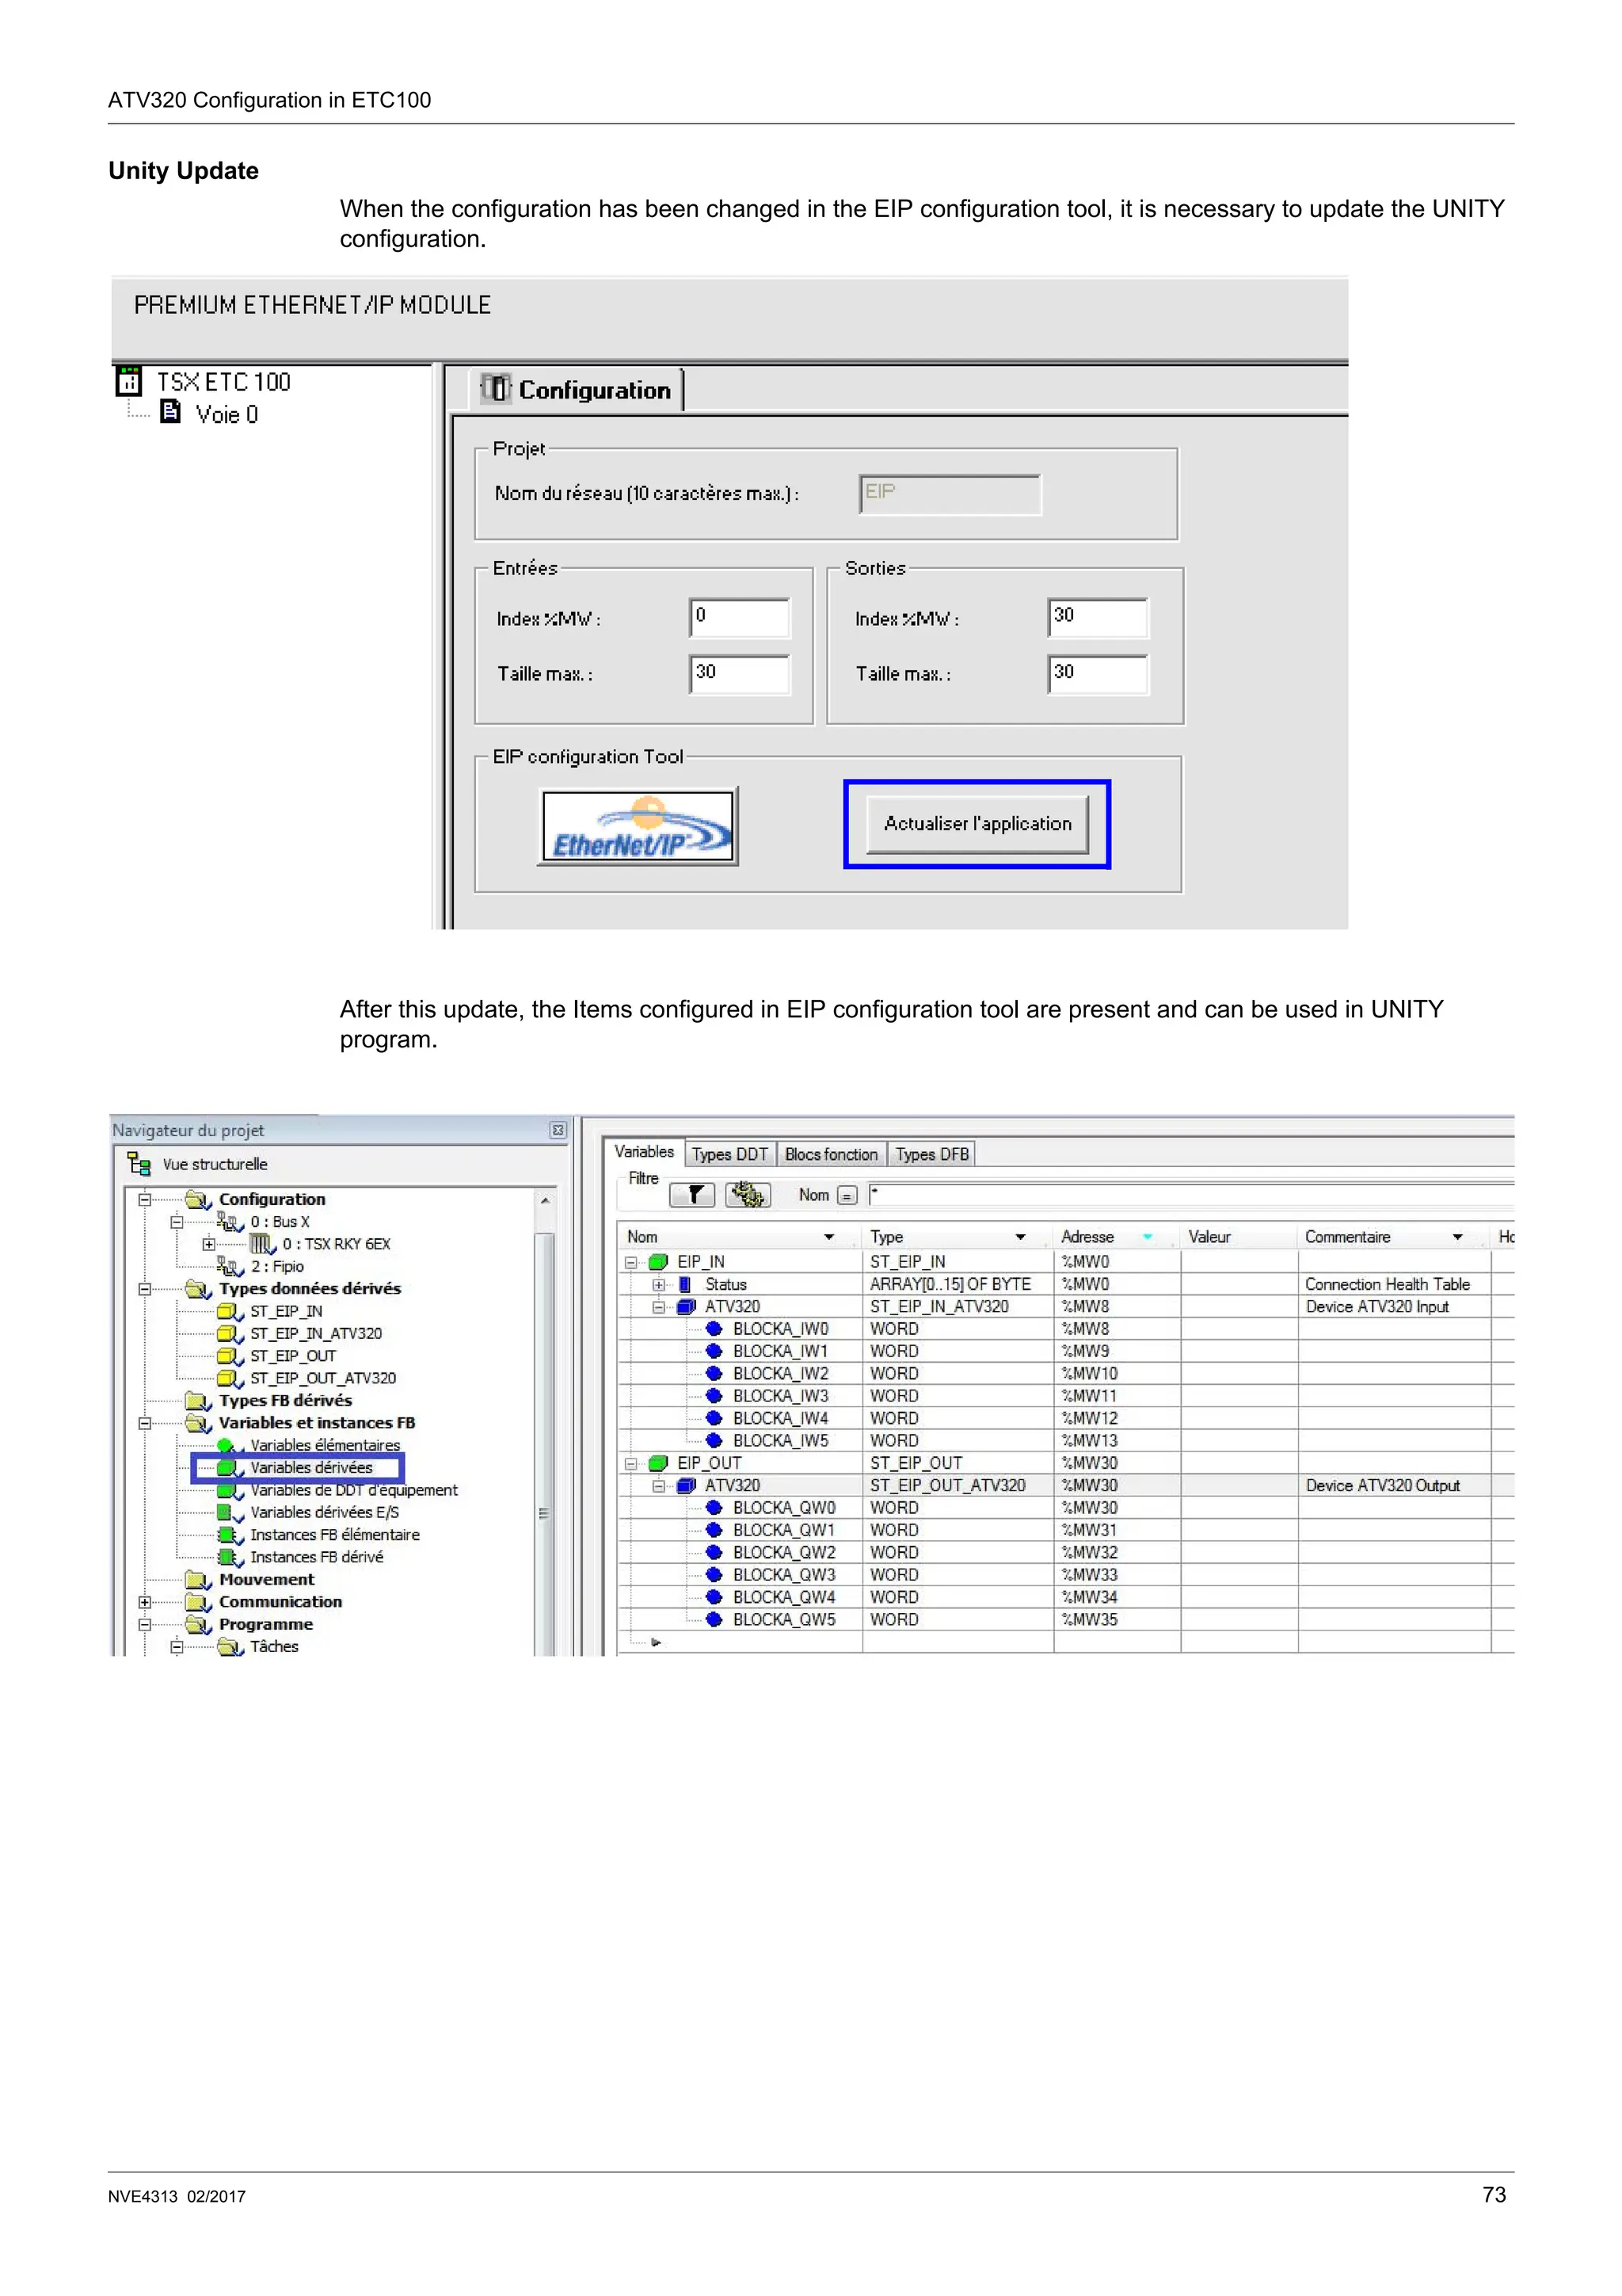Screen dimensions: 1622x2296
Task: Click the Actualiser l'application button
Action: tap(977, 824)
